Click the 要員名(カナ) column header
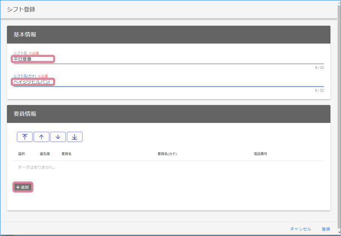The width and height of the screenshot is (341, 236). (167, 153)
